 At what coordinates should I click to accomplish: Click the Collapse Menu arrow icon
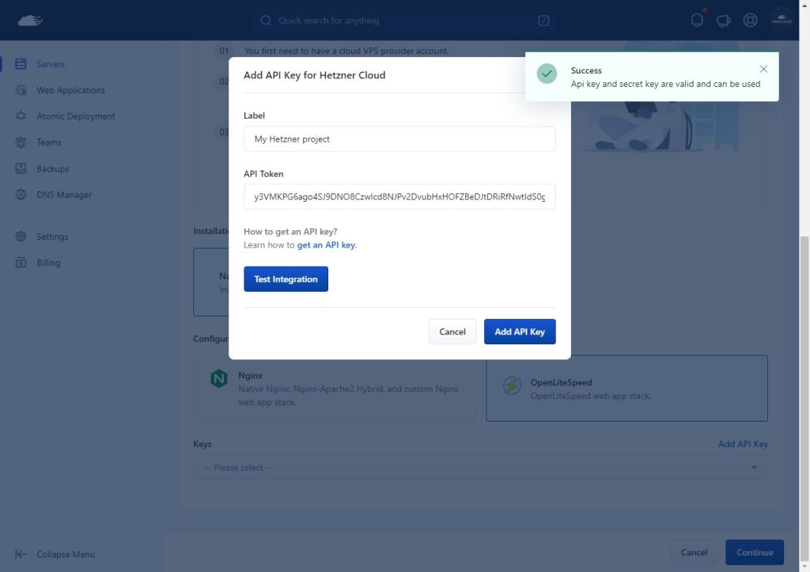pos(21,554)
